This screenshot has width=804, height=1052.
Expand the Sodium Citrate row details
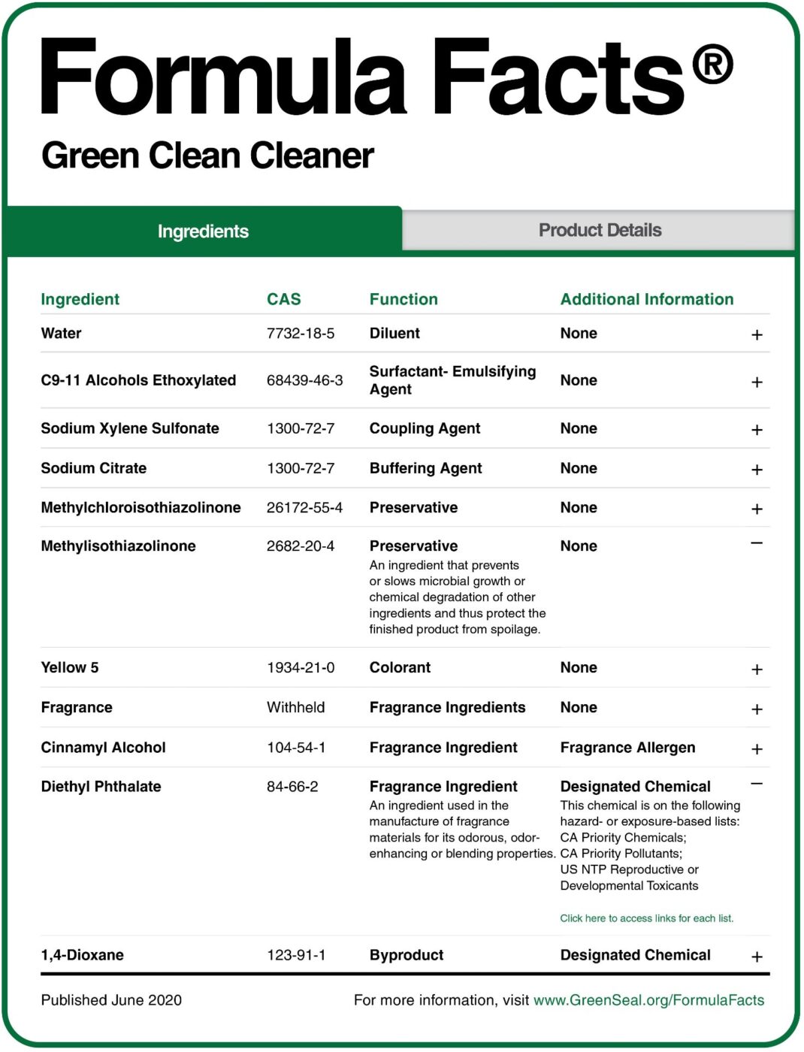(757, 470)
